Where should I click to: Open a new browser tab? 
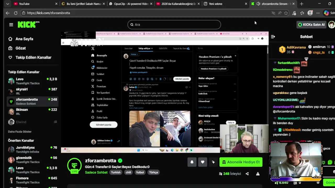click(x=301, y=4)
